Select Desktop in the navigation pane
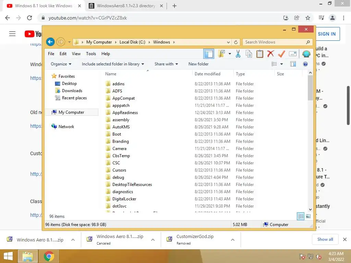351x263 pixels. click(x=69, y=84)
